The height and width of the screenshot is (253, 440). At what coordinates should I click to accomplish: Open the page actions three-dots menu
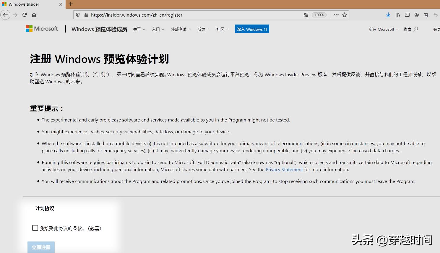[x=336, y=14]
